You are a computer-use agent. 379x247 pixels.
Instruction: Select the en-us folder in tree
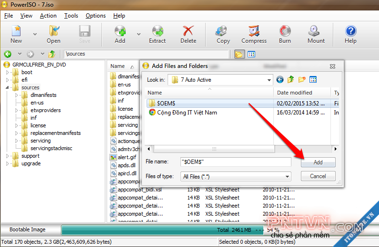click(x=37, y=103)
